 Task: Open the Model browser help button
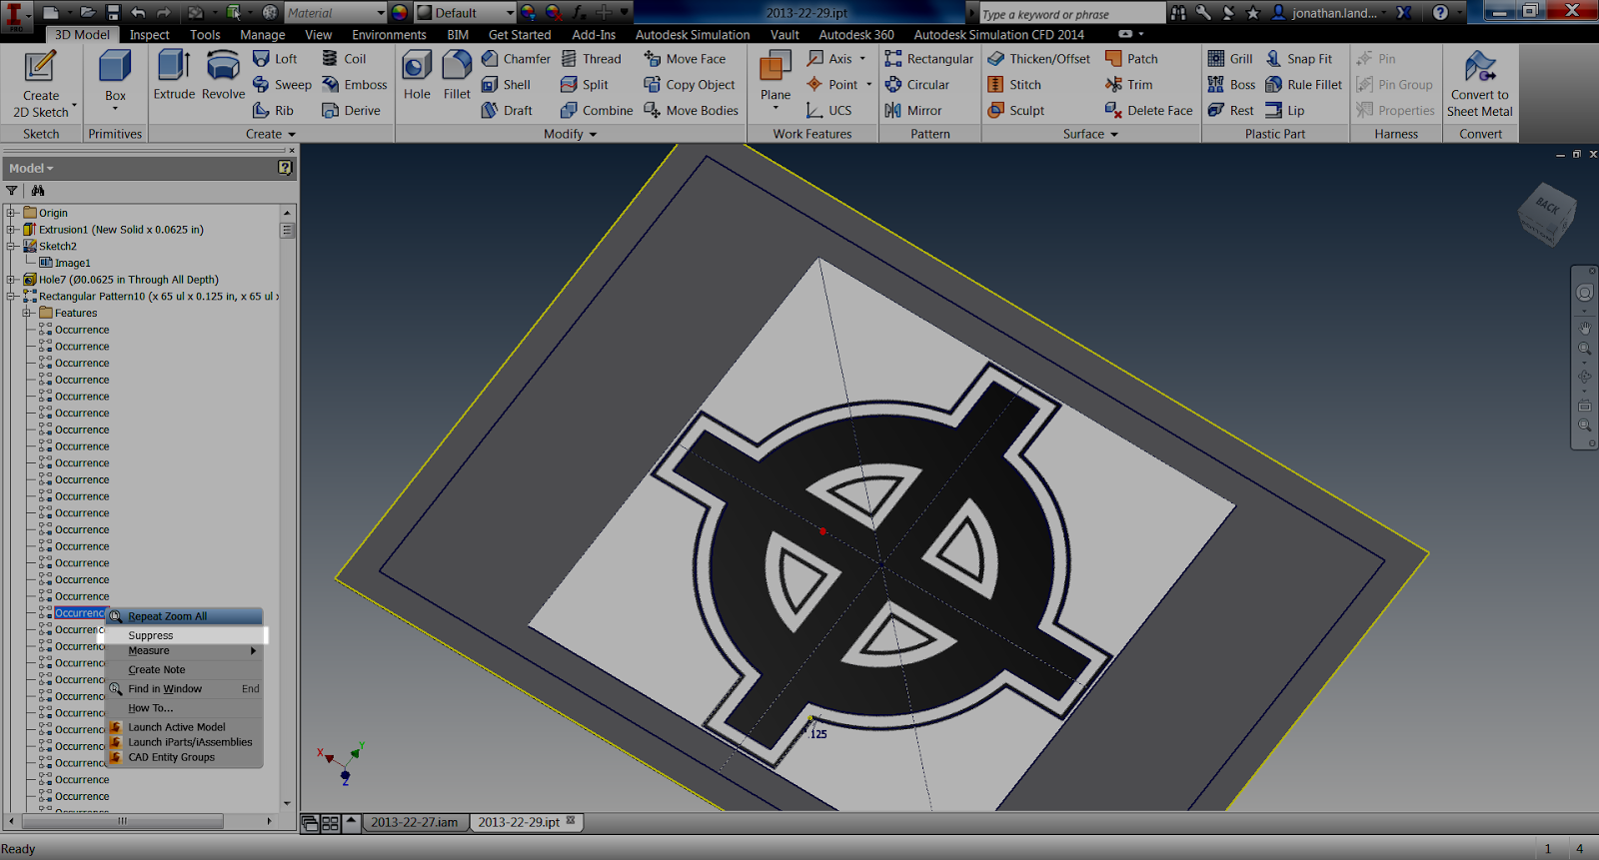tap(285, 168)
